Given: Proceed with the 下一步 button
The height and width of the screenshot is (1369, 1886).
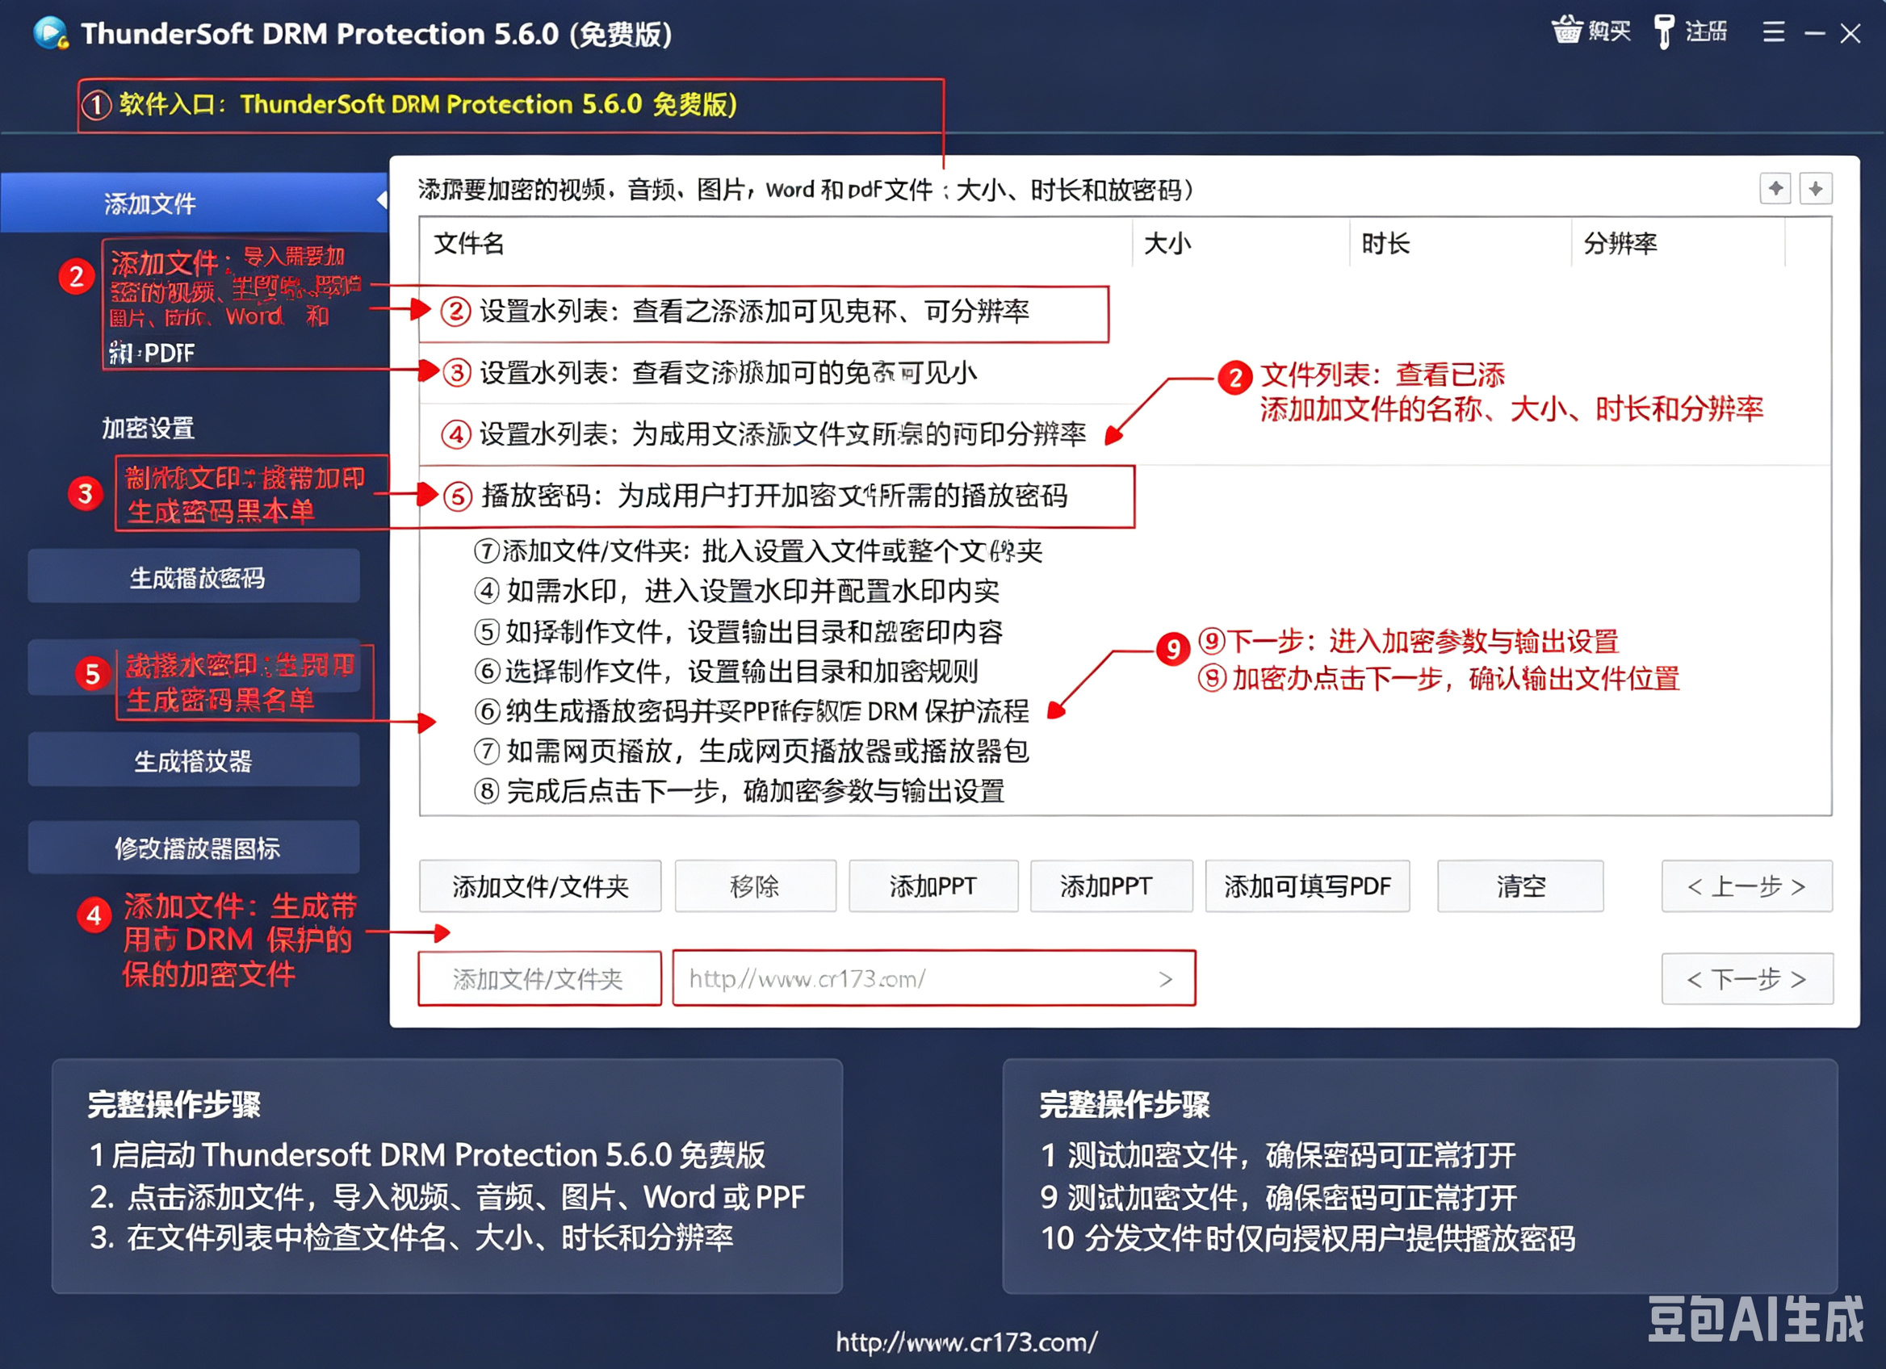Looking at the screenshot, I should pos(1746,979).
